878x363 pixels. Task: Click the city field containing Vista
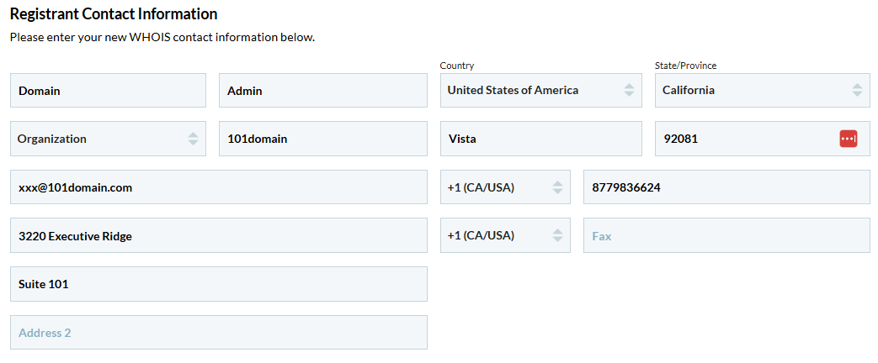tap(540, 139)
